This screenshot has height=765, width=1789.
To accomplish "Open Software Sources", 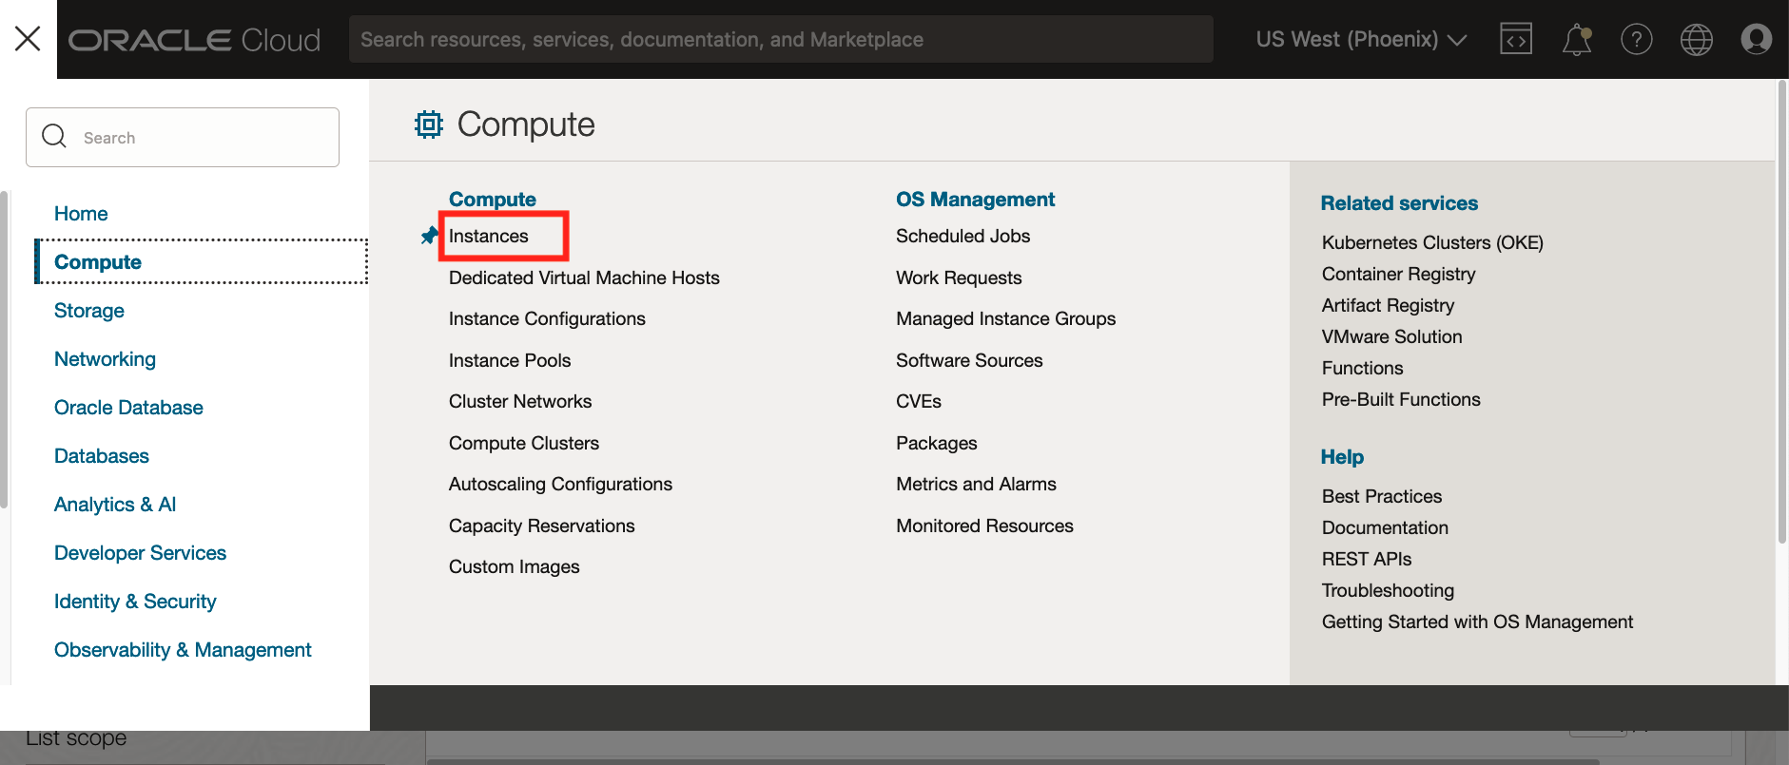I will coord(969,360).
